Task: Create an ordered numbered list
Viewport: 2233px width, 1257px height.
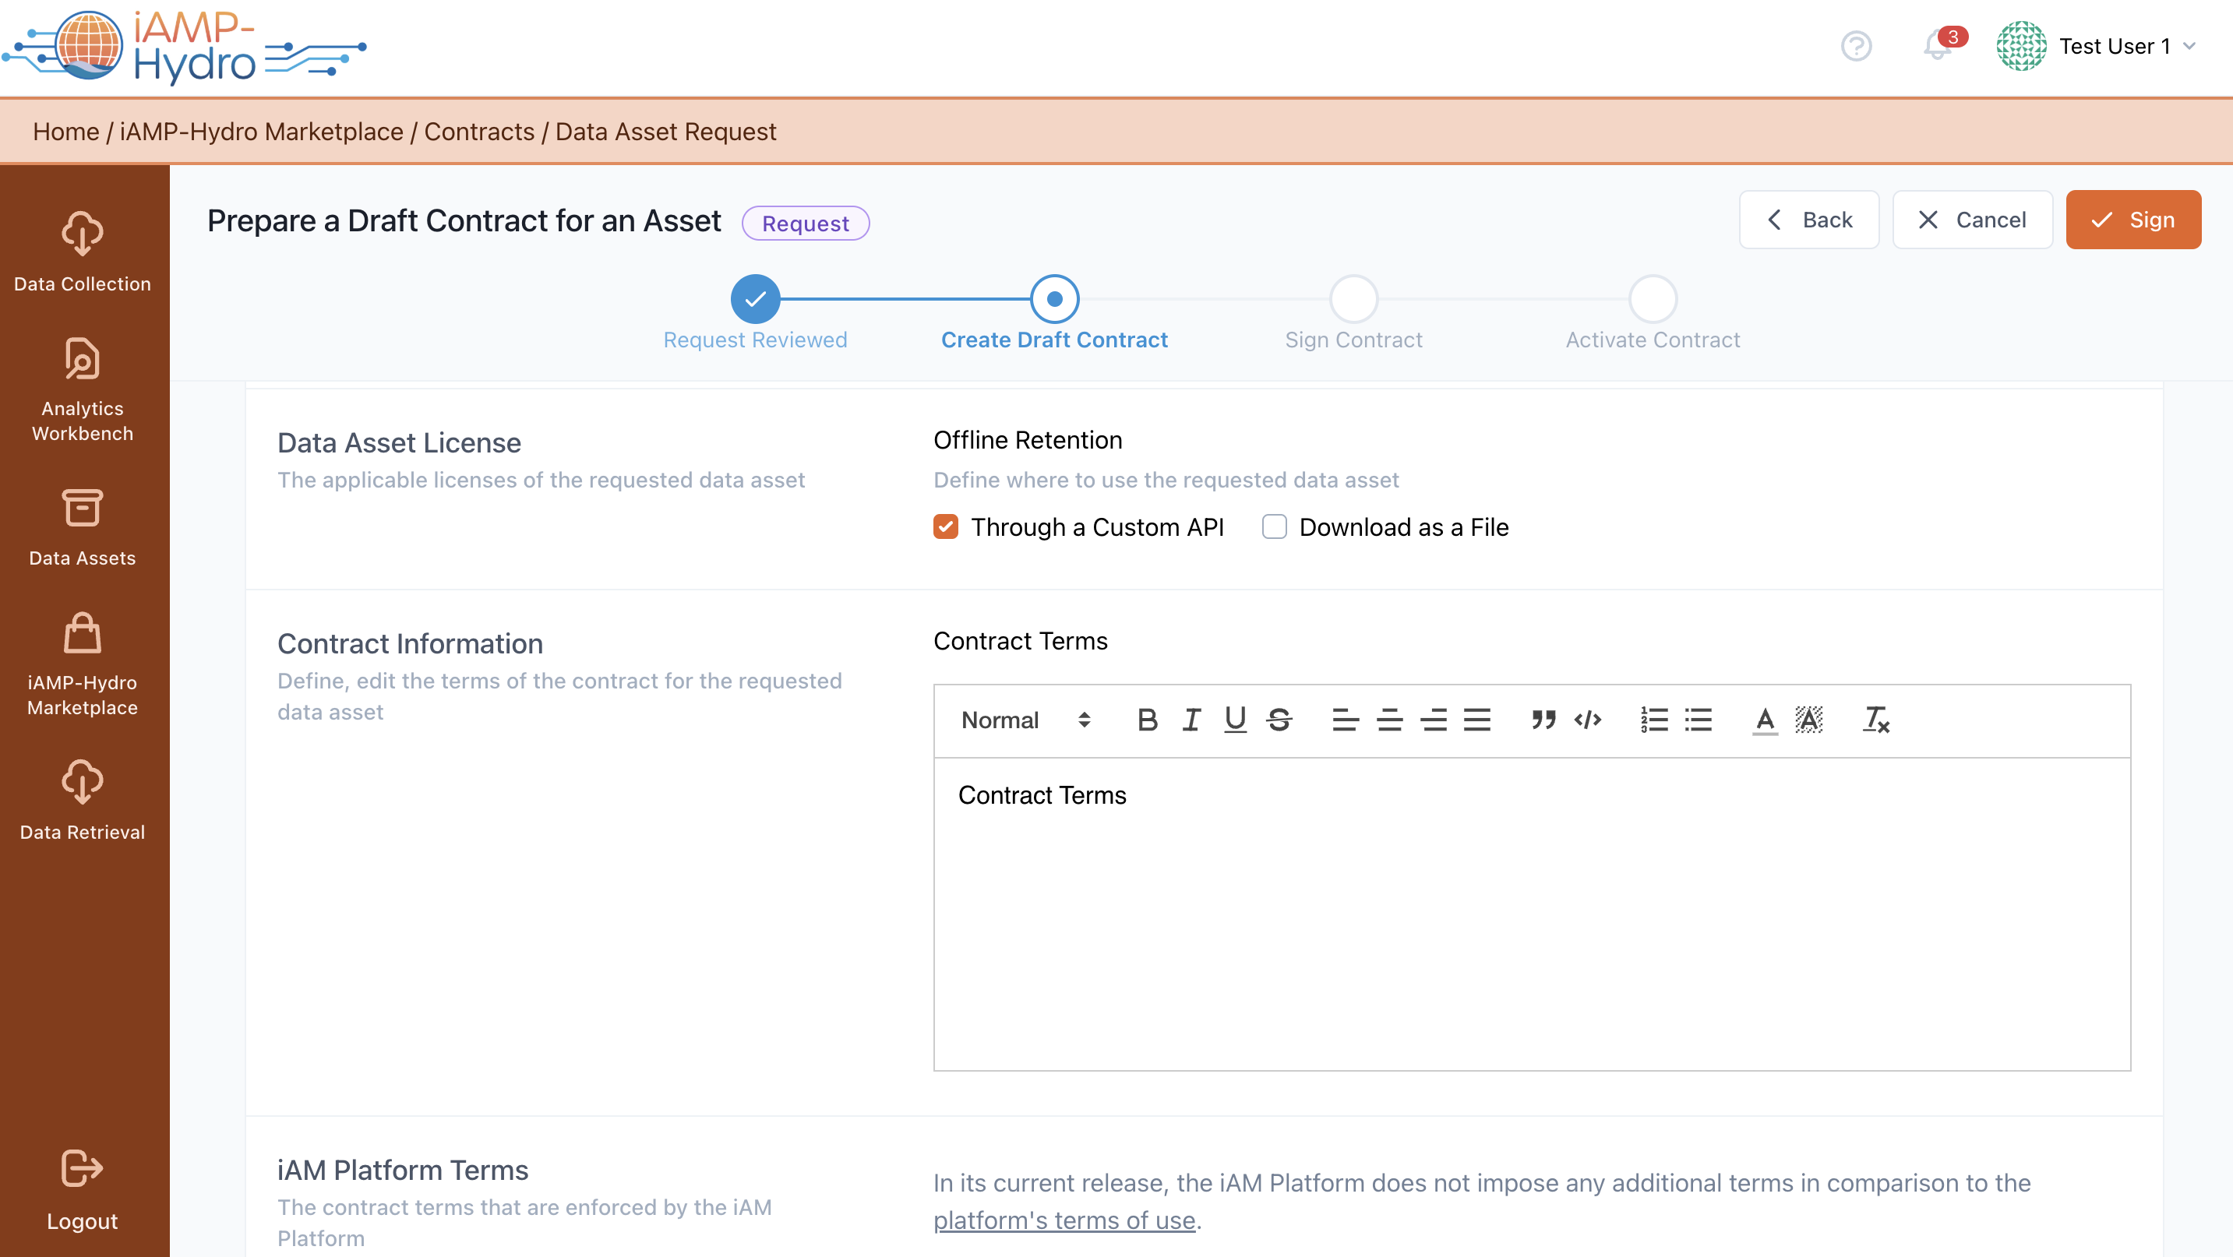Action: (x=1654, y=720)
